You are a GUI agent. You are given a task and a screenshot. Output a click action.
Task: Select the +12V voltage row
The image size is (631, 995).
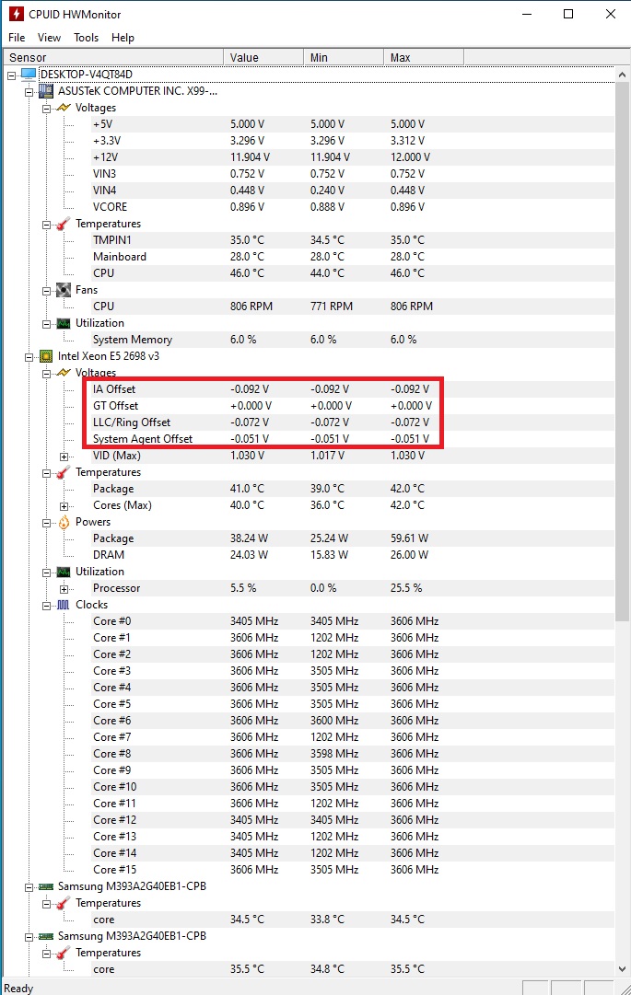[x=352, y=156]
